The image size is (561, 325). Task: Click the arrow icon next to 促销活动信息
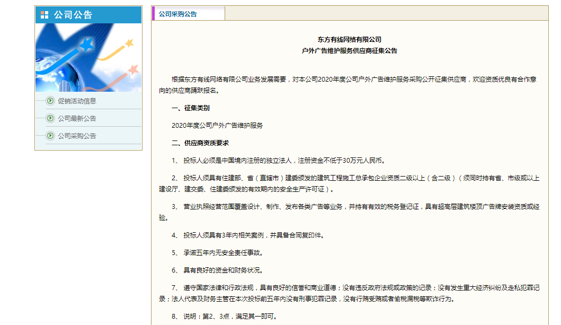pyautogui.click(x=50, y=101)
